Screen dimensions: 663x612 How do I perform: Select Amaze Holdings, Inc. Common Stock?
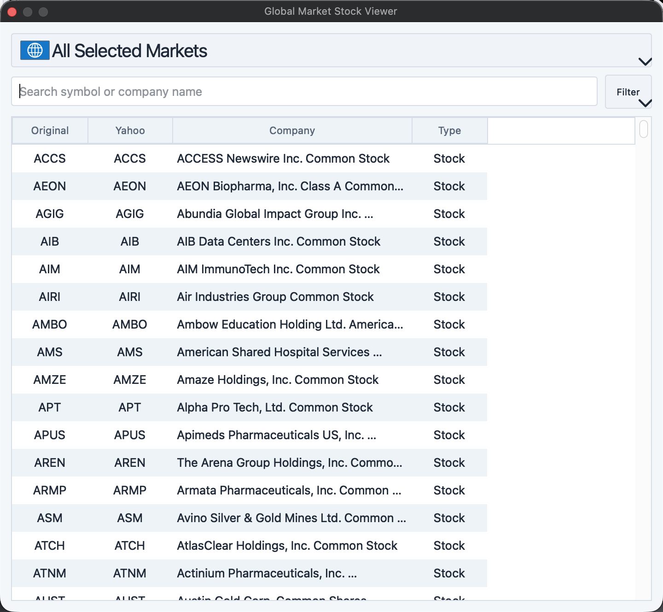(278, 380)
